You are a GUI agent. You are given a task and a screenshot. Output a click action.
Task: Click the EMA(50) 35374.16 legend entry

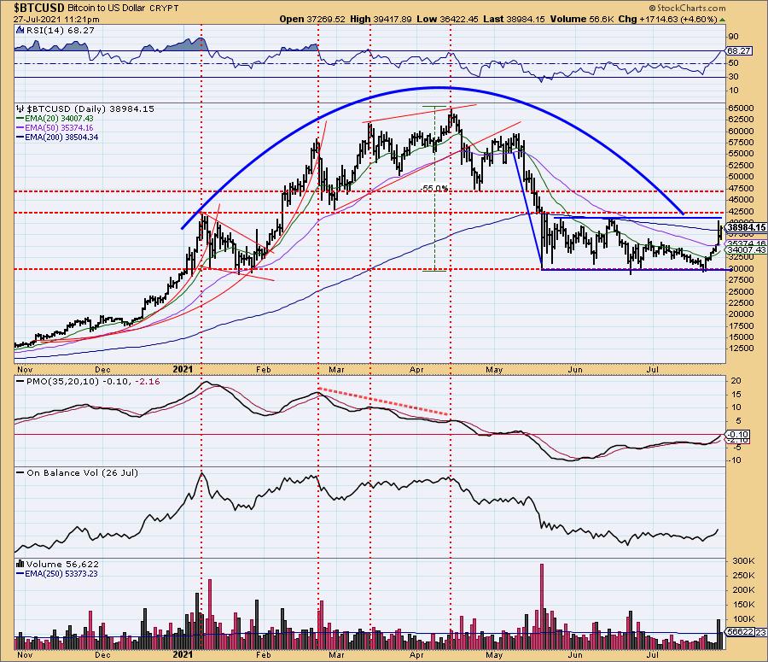pyautogui.click(x=55, y=127)
